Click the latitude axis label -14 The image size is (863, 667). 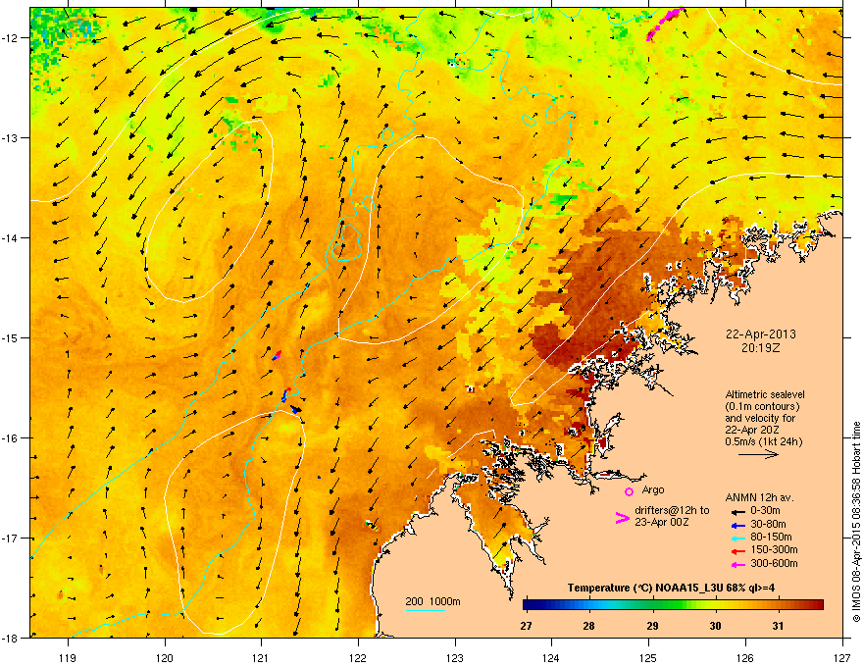click(11, 238)
